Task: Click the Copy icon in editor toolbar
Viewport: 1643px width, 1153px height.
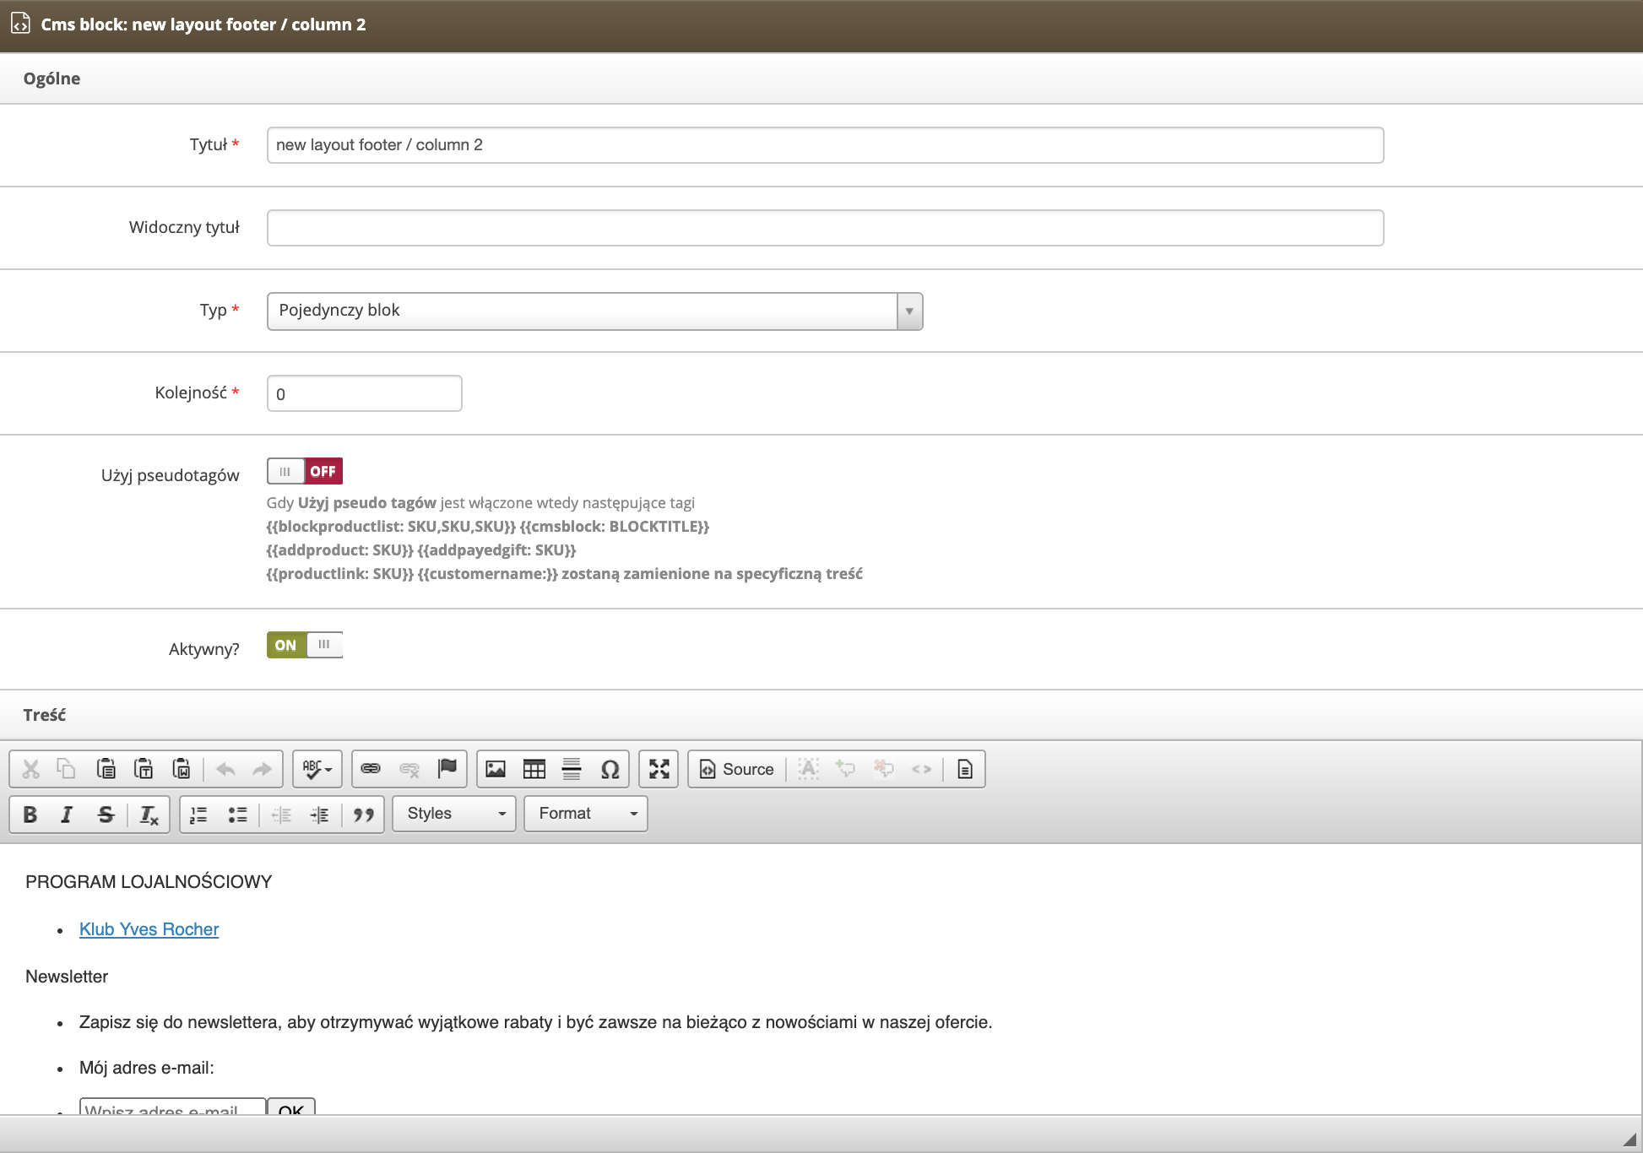Action: pos(66,769)
